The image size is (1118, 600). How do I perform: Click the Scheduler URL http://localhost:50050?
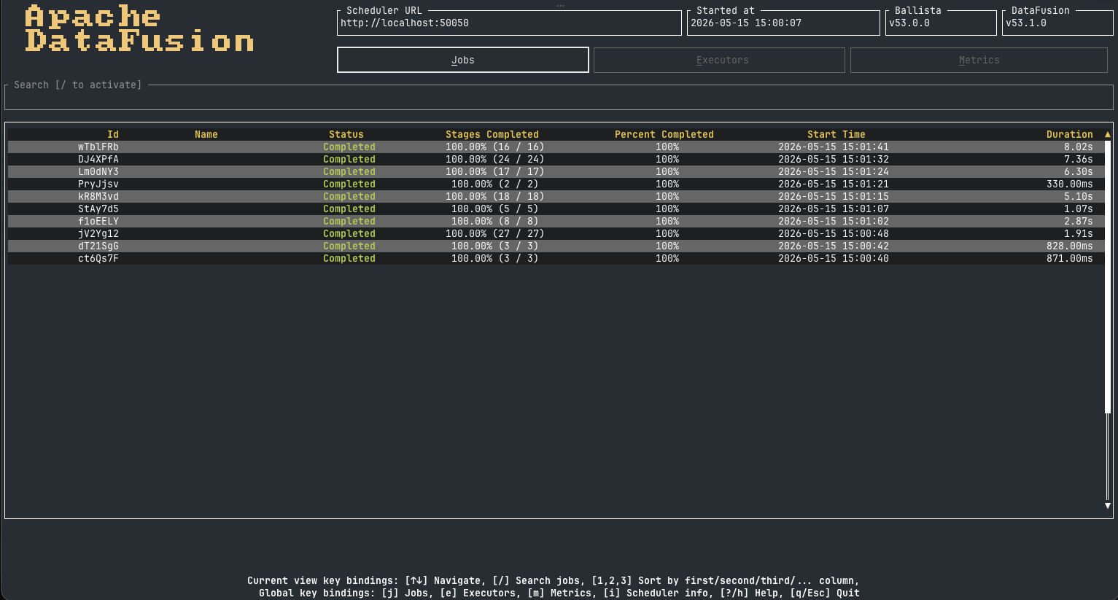pyautogui.click(x=405, y=23)
